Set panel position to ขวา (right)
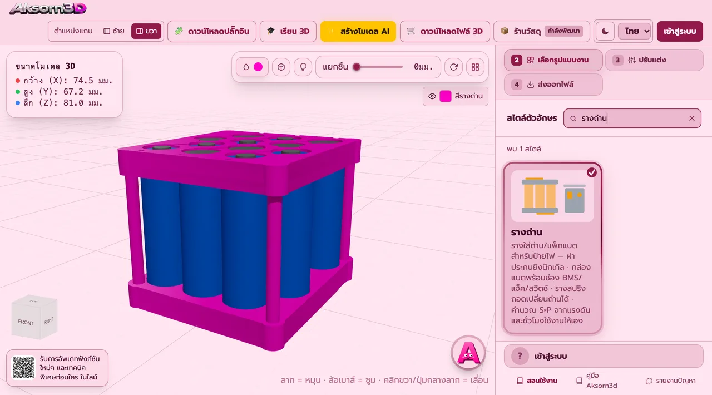712x395 pixels. [x=146, y=31]
